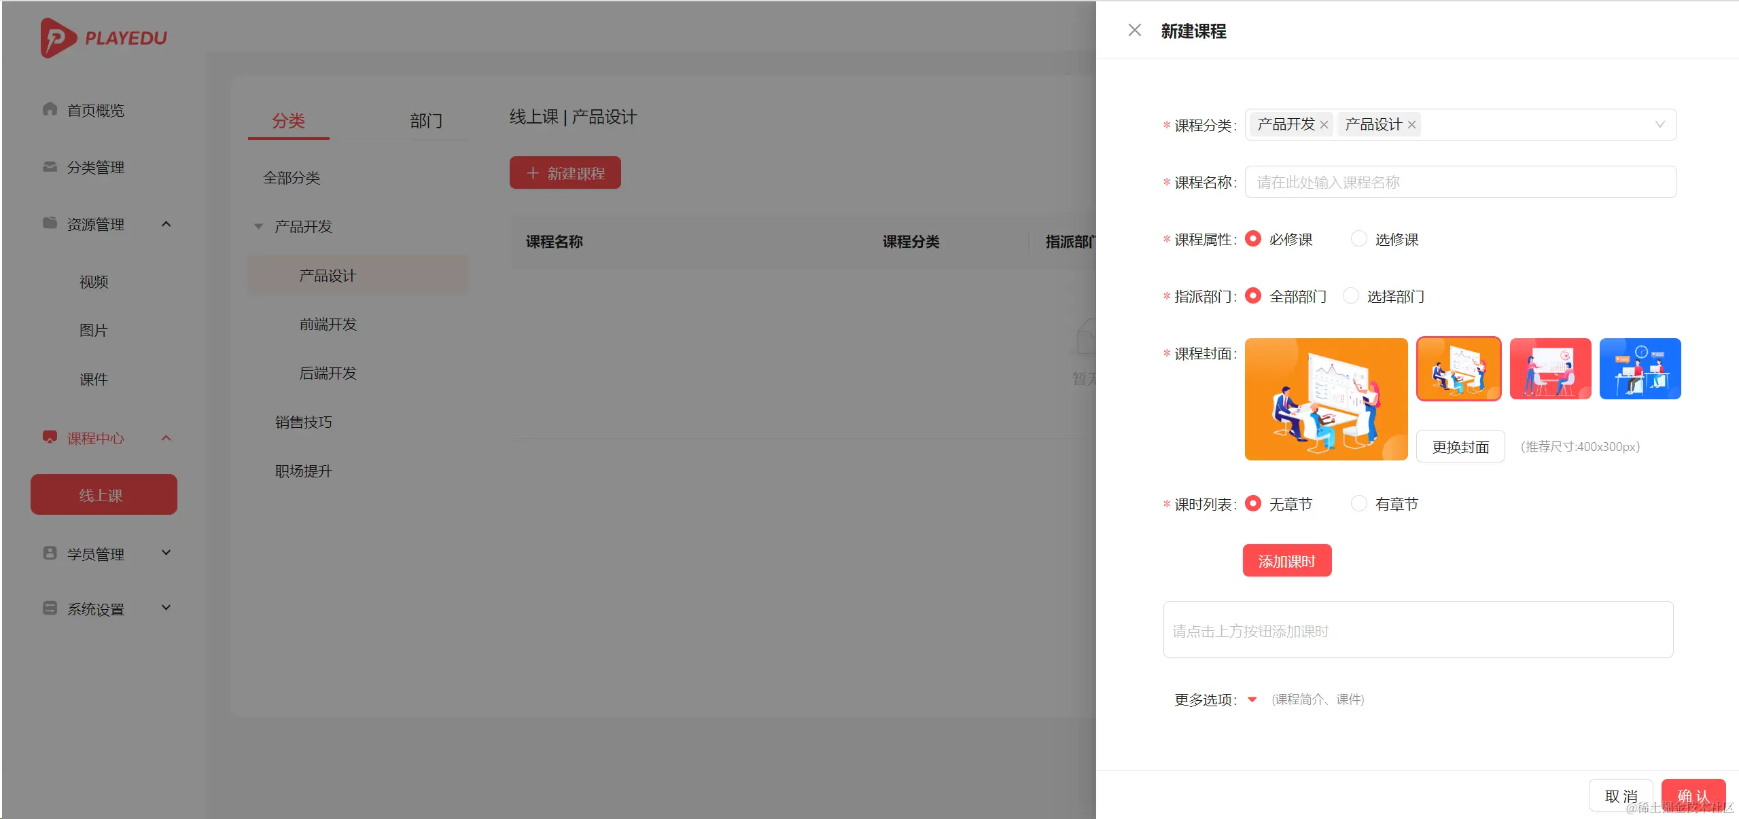Click the 课程中心 bell icon in sidebar
This screenshot has width=1739, height=819.
[x=50, y=437]
